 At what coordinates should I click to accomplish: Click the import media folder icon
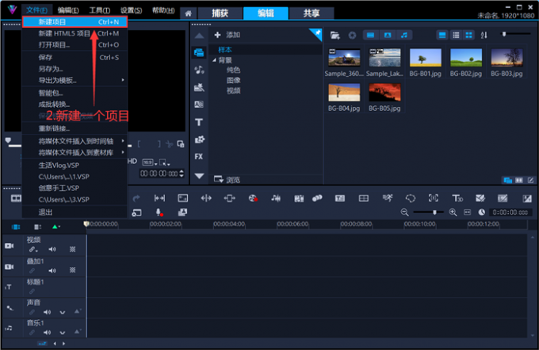(x=334, y=35)
